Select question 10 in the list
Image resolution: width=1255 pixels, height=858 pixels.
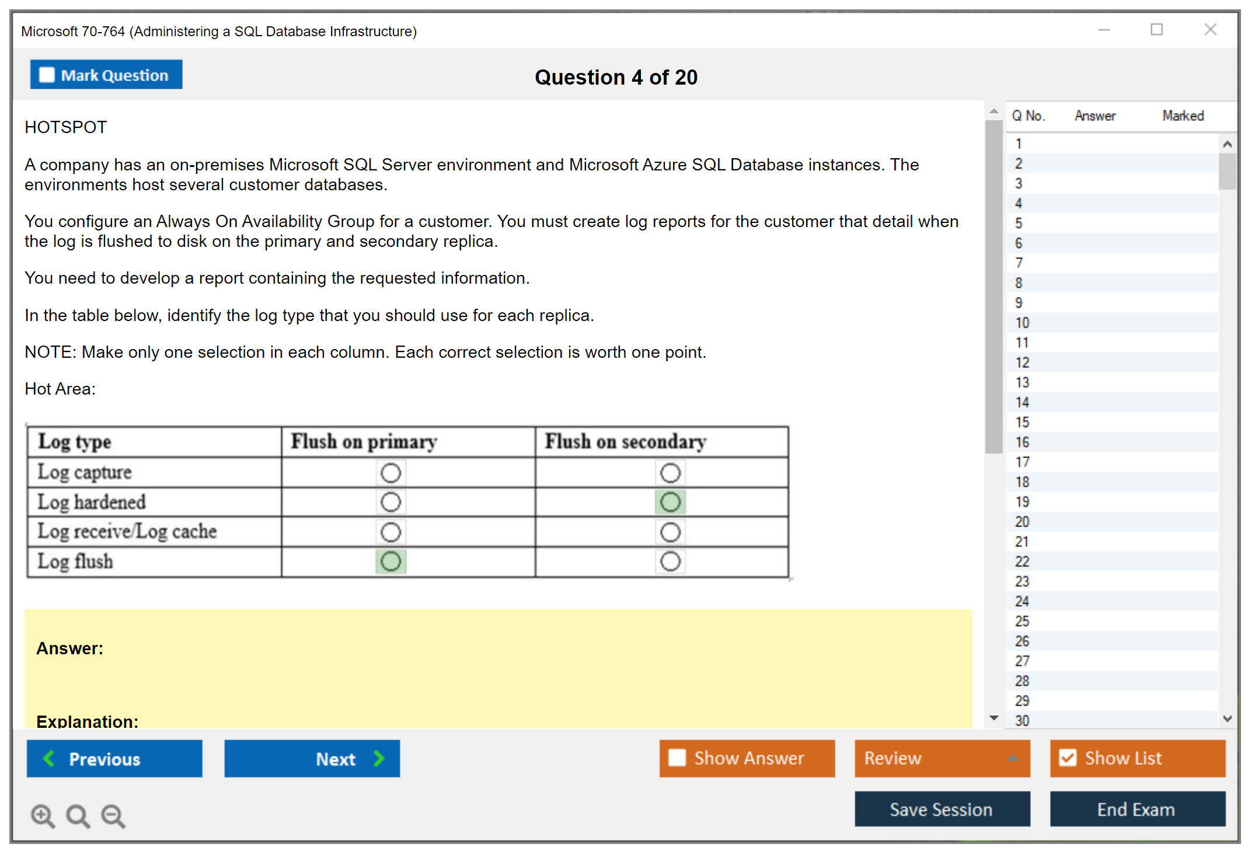pos(1022,323)
